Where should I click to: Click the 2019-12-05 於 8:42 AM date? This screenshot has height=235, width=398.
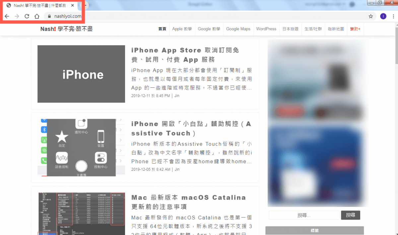151,169
